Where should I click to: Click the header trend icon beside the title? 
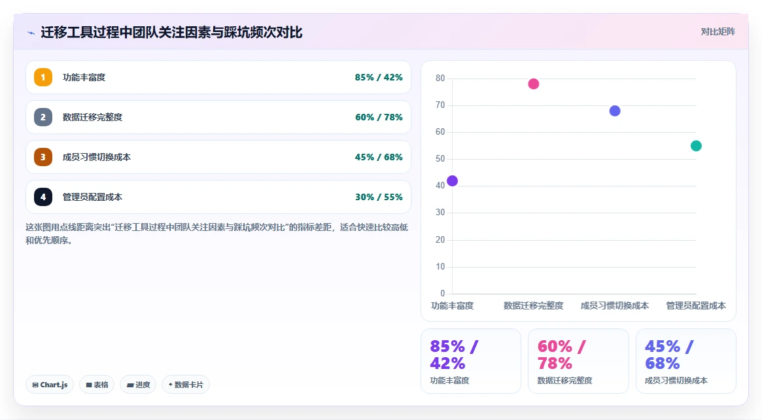point(31,33)
